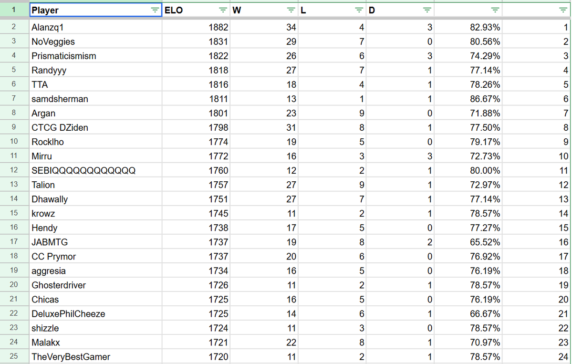Select row header 25
The image size is (572, 364).
tap(14, 356)
